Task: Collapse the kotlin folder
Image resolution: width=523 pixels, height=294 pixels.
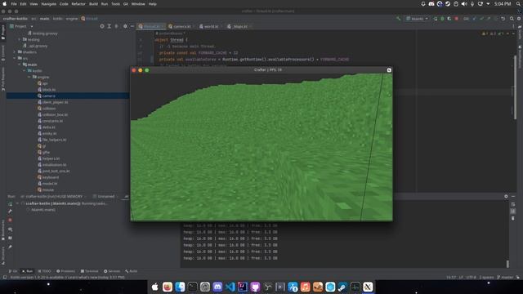Action: point(25,71)
